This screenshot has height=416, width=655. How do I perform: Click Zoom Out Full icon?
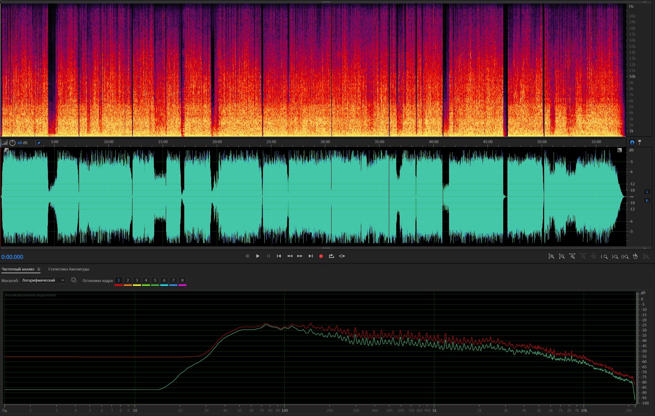tap(593, 257)
